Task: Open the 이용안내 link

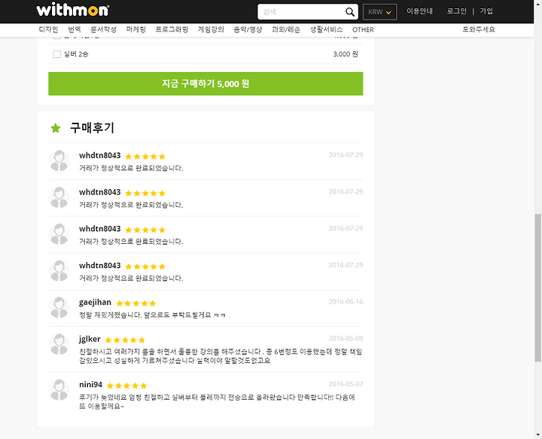Action: (x=419, y=11)
